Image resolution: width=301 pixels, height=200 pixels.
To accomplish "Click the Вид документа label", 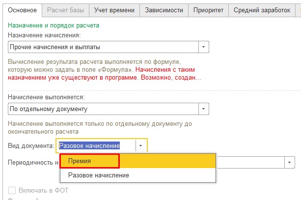I will point(31,145).
